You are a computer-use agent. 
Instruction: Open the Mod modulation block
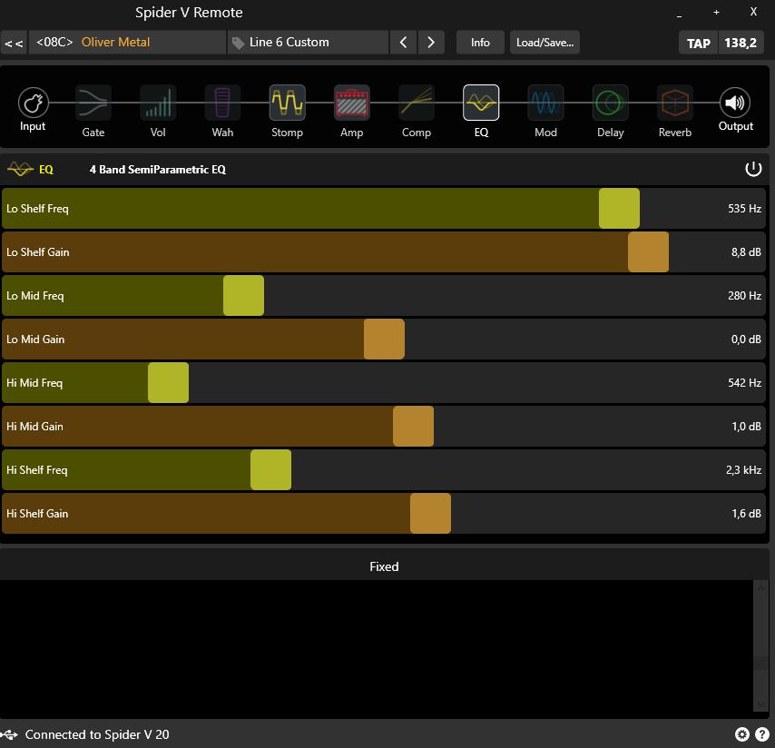pos(545,103)
